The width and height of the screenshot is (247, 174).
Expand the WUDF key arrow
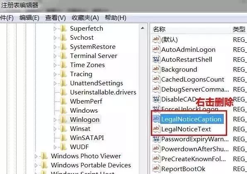click(x=55, y=147)
